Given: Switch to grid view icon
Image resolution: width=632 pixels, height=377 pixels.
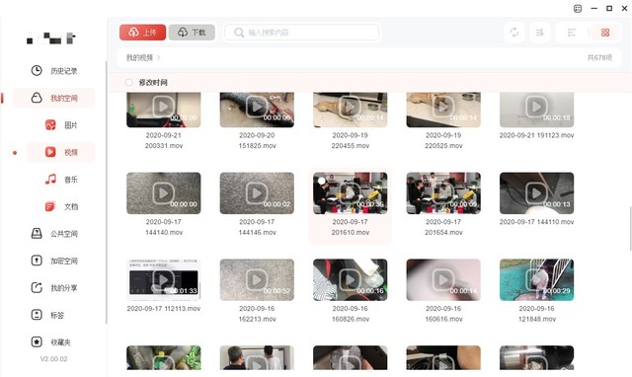Looking at the screenshot, I should tap(605, 33).
